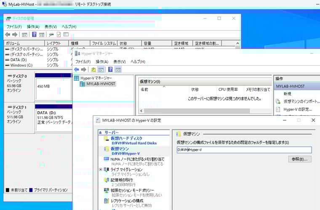320x210 pixels.
Task: Click Help icon in Disk Management toolbar
Action: tap(34, 35)
